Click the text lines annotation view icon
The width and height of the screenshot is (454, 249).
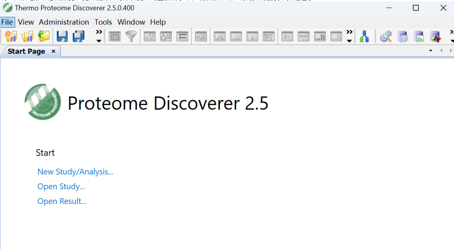pos(269,37)
